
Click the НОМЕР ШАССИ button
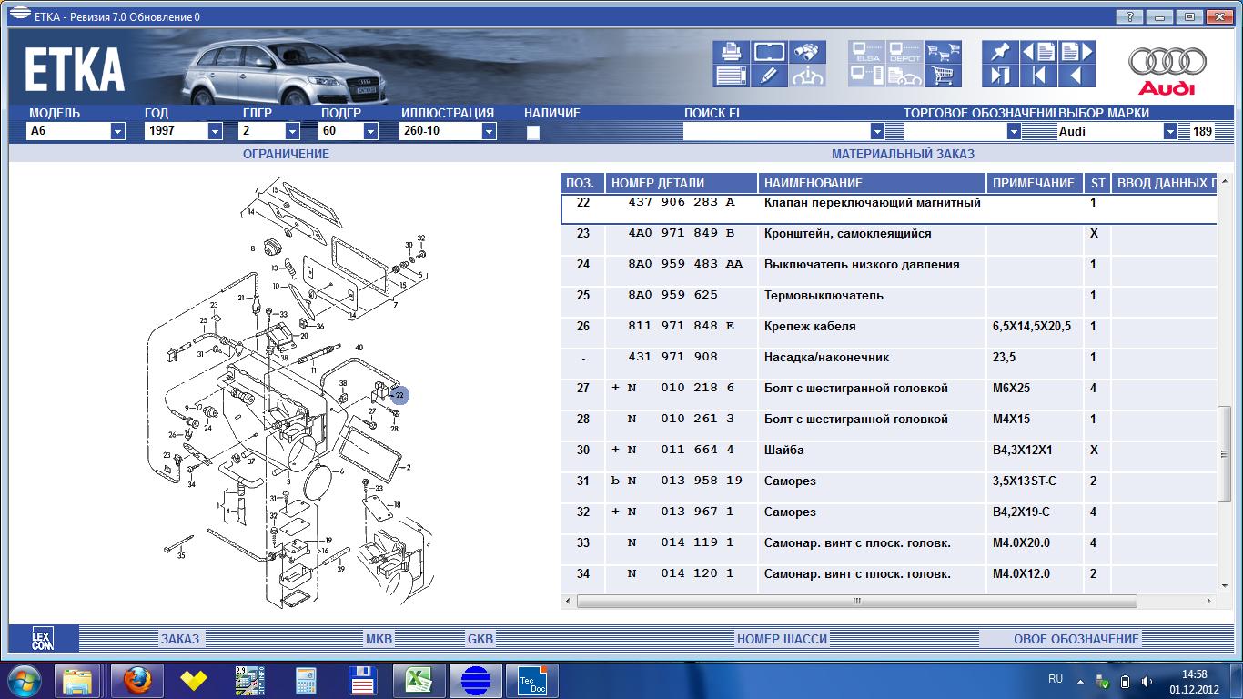coord(783,639)
